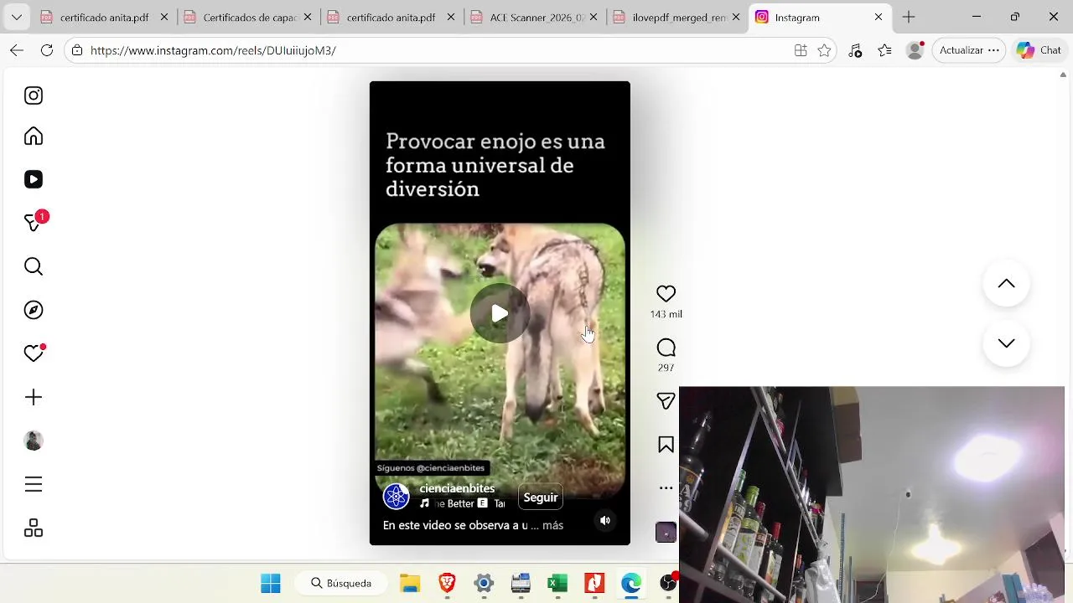Image resolution: width=1073 pixels, height=603 pixels.
Task: Add this page to favorites star
Action: pyautogui.click(x=824, y=50)
